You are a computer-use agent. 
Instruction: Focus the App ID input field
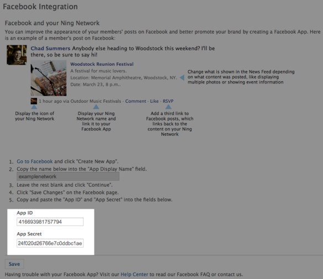[x=50, y=222]
